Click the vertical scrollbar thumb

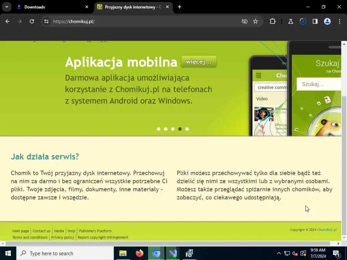click(x=344, y=165)
